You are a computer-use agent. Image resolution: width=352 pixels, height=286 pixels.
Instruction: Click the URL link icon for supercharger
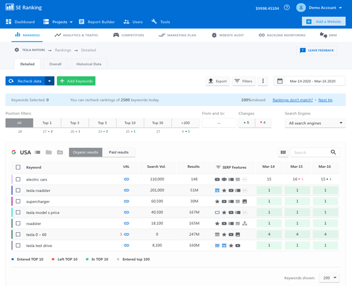click(127, 202)
